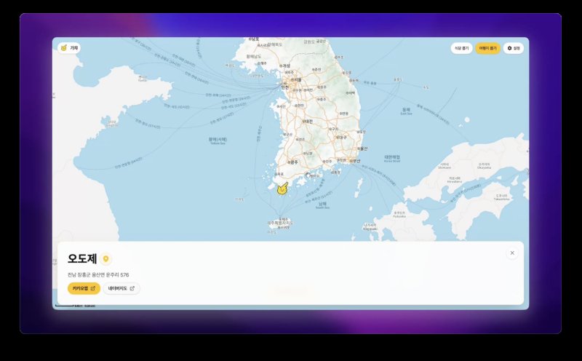The image size is (582, 361).
Task: Click the external-link icon on the 카카오맵 button
Action: click(x=92, y=288)
